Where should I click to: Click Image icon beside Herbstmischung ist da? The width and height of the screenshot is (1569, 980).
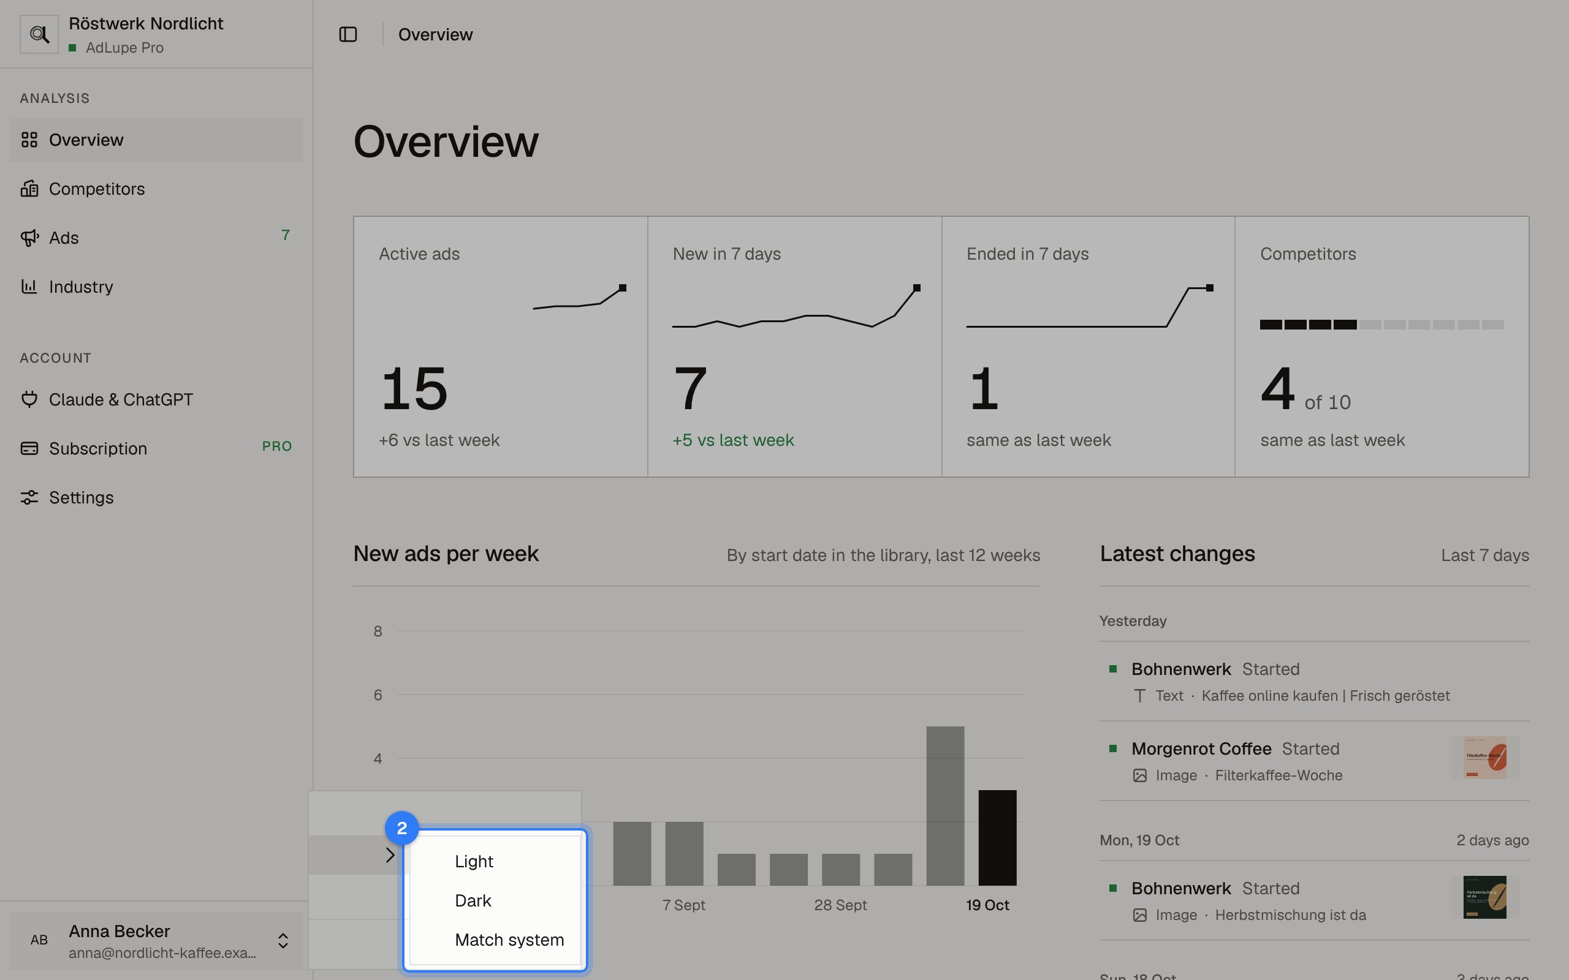(x=1140, y=915)
